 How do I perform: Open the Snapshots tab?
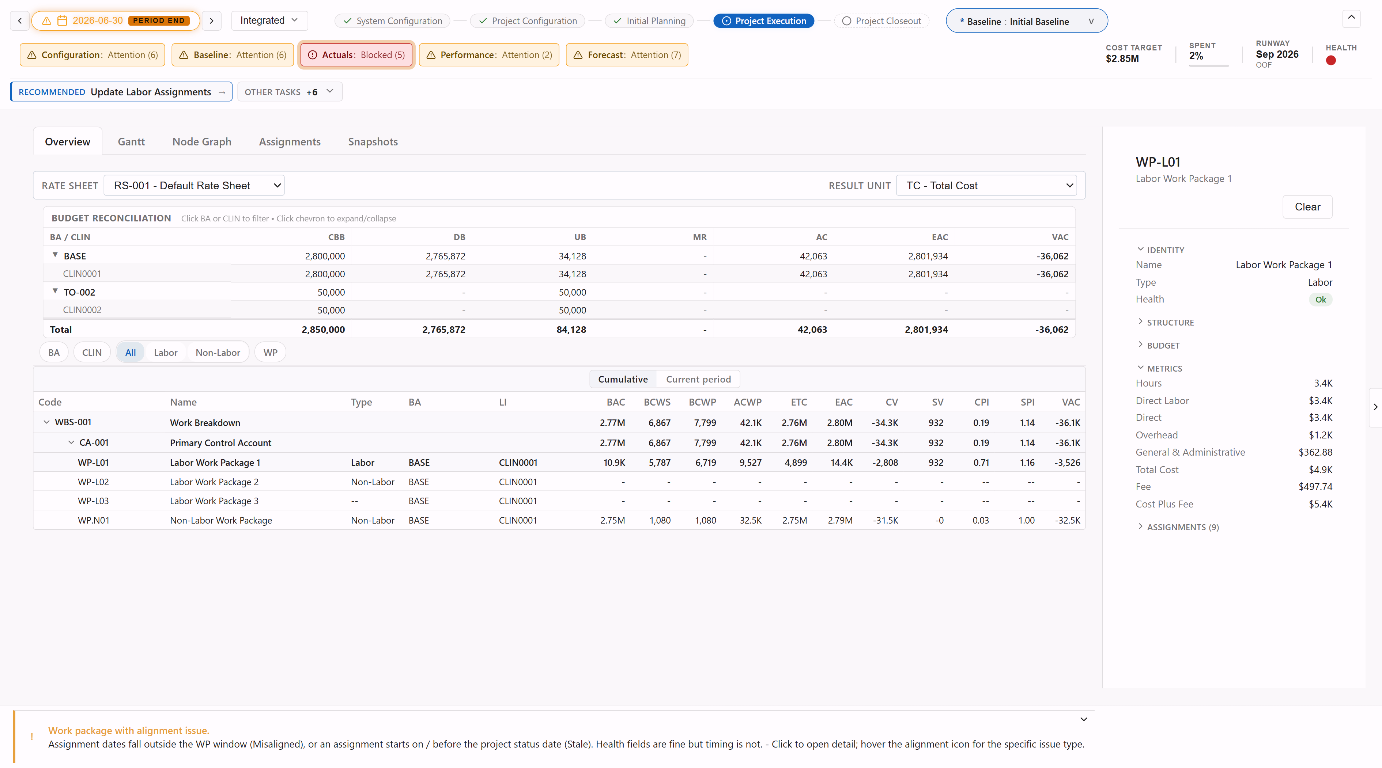coord(373,142)
